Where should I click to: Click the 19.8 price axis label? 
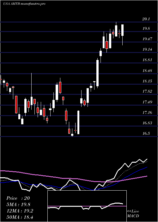[x=146, y=29]
